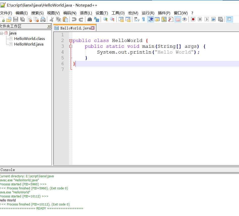Open the 文件(F) menu
239x216 pixels.
(6, 13)
